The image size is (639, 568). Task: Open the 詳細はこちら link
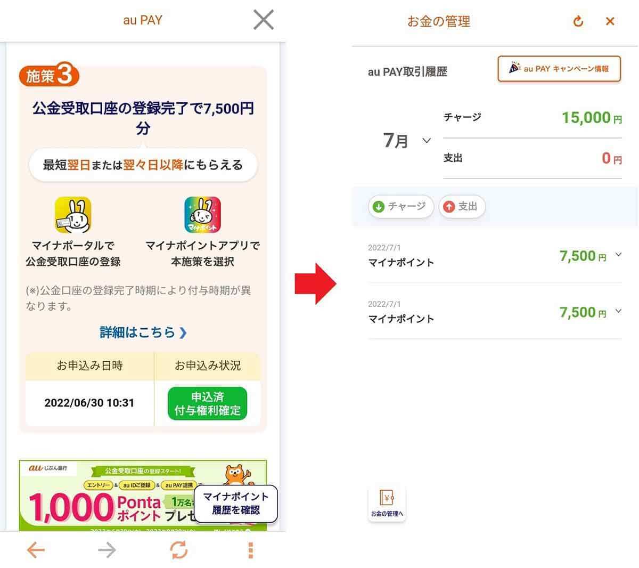143,332
